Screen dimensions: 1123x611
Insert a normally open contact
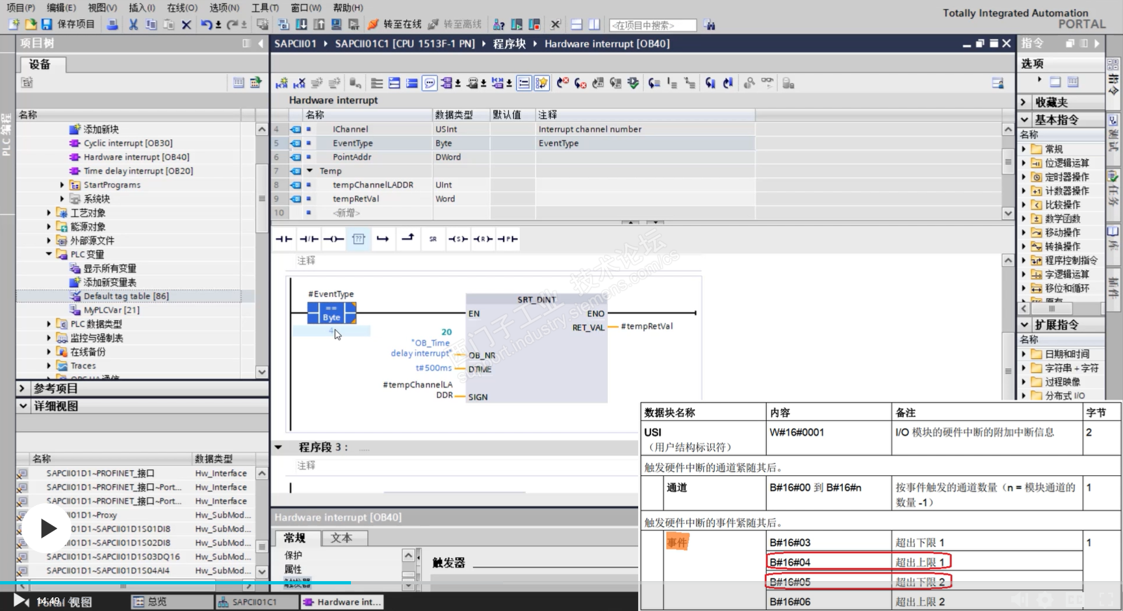point(284,239)
